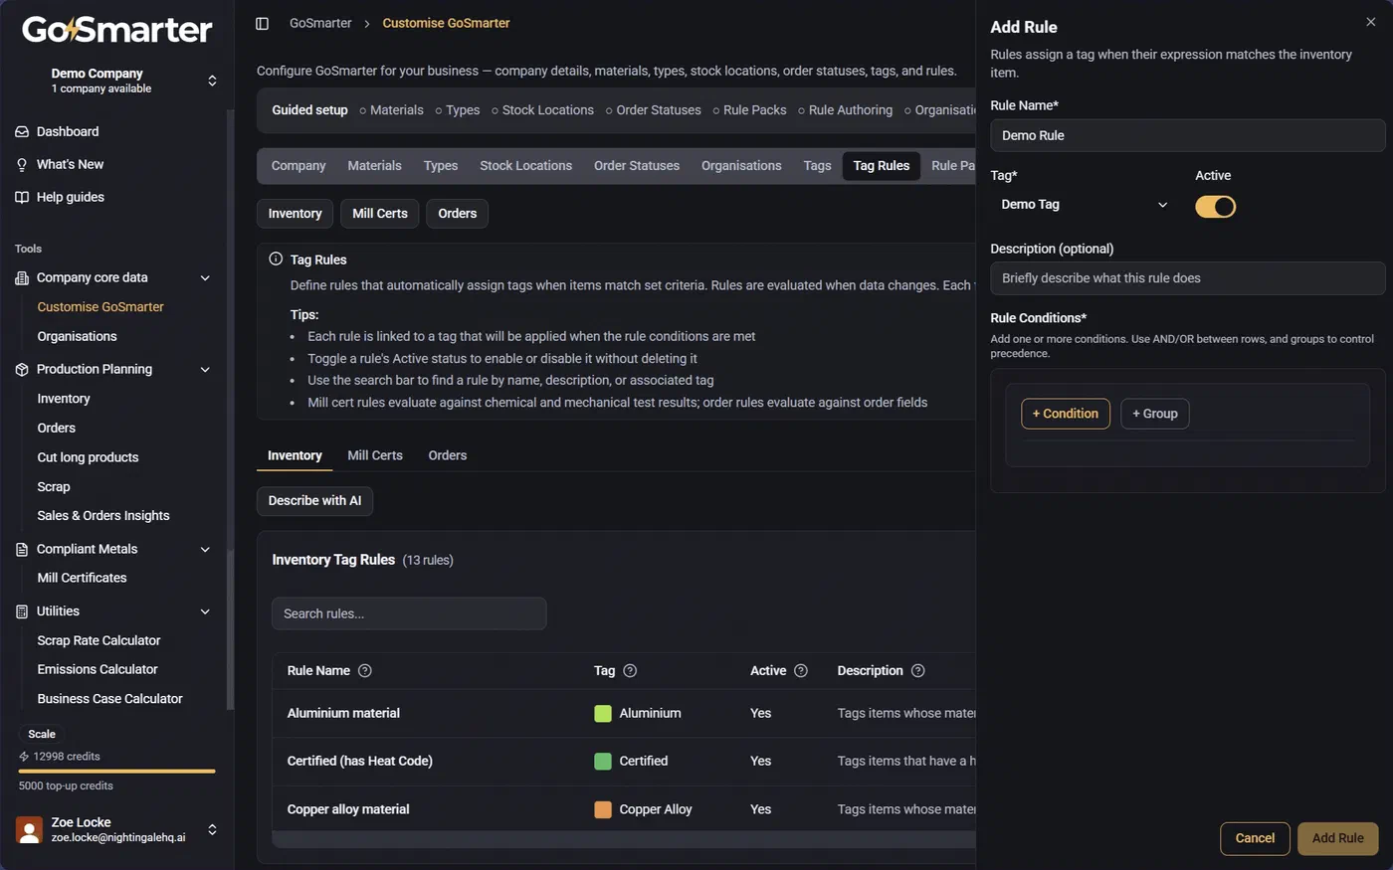1393x870 pixels.
Task: Open Customise GoSmarter in sidebar
Action: (100, 307)
